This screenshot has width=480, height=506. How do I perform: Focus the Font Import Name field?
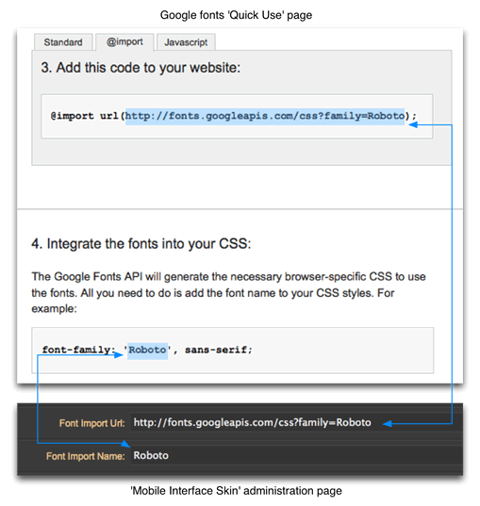coord(295,455)
